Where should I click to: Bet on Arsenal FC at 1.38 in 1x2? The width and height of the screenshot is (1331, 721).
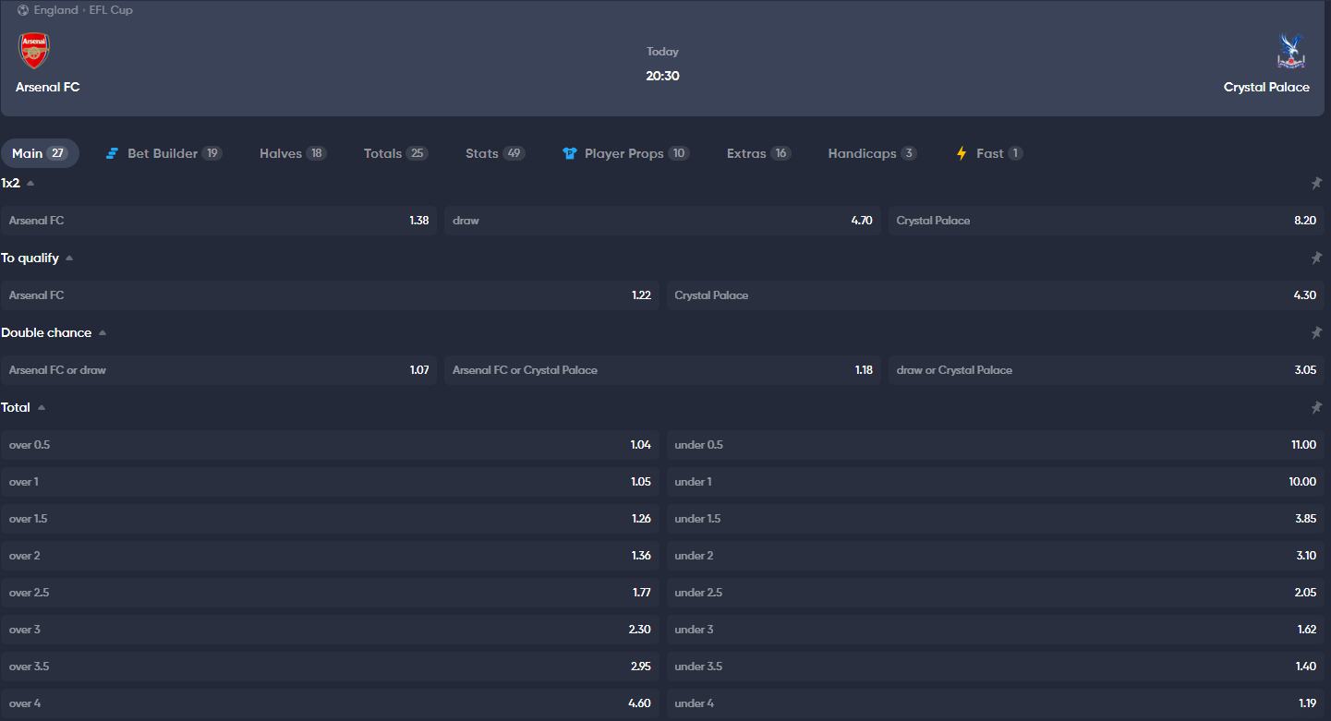point(219,221)
